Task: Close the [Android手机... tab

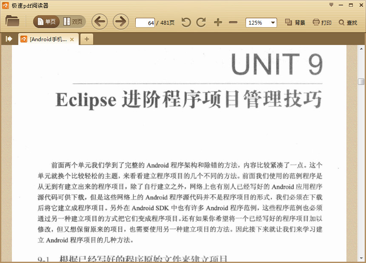Action: pyautogui.click(x=72, y=39)
